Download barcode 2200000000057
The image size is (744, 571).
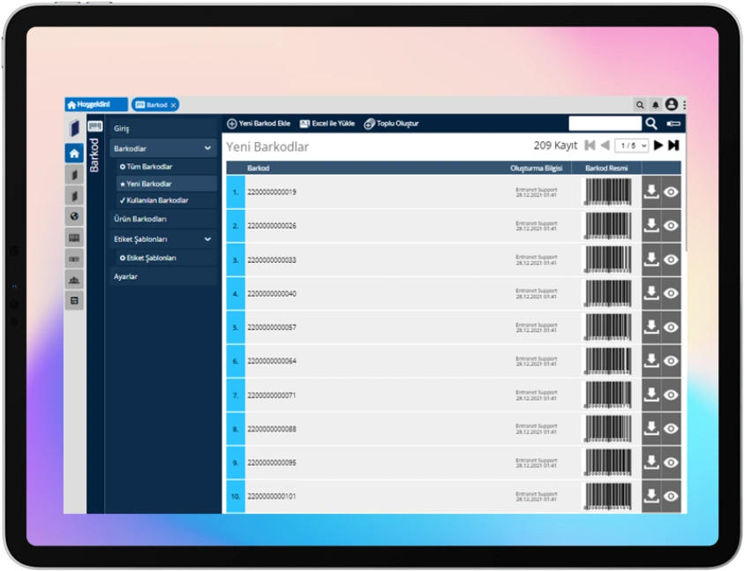[651, 327]
